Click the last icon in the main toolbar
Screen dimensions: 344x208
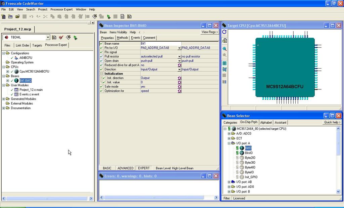pos(129,16)
